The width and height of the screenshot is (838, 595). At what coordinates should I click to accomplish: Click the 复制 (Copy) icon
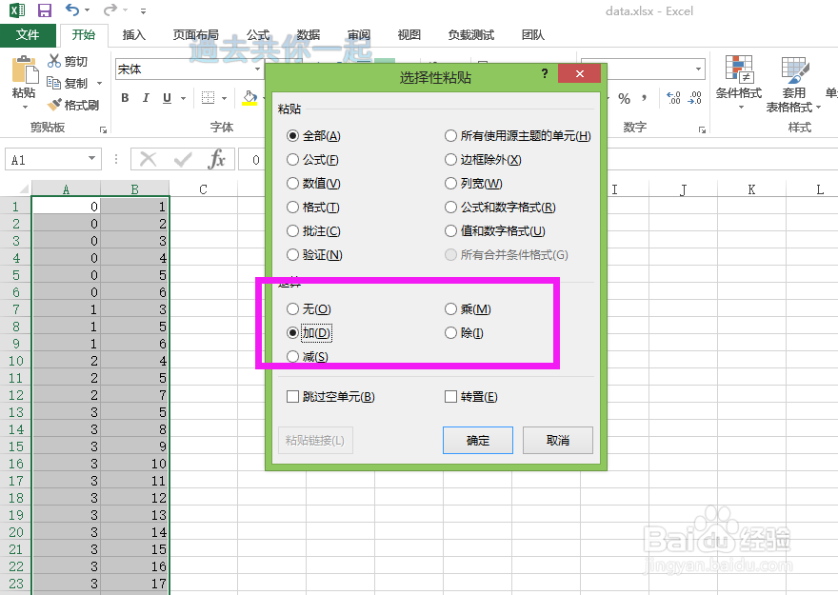pos(53,83)
